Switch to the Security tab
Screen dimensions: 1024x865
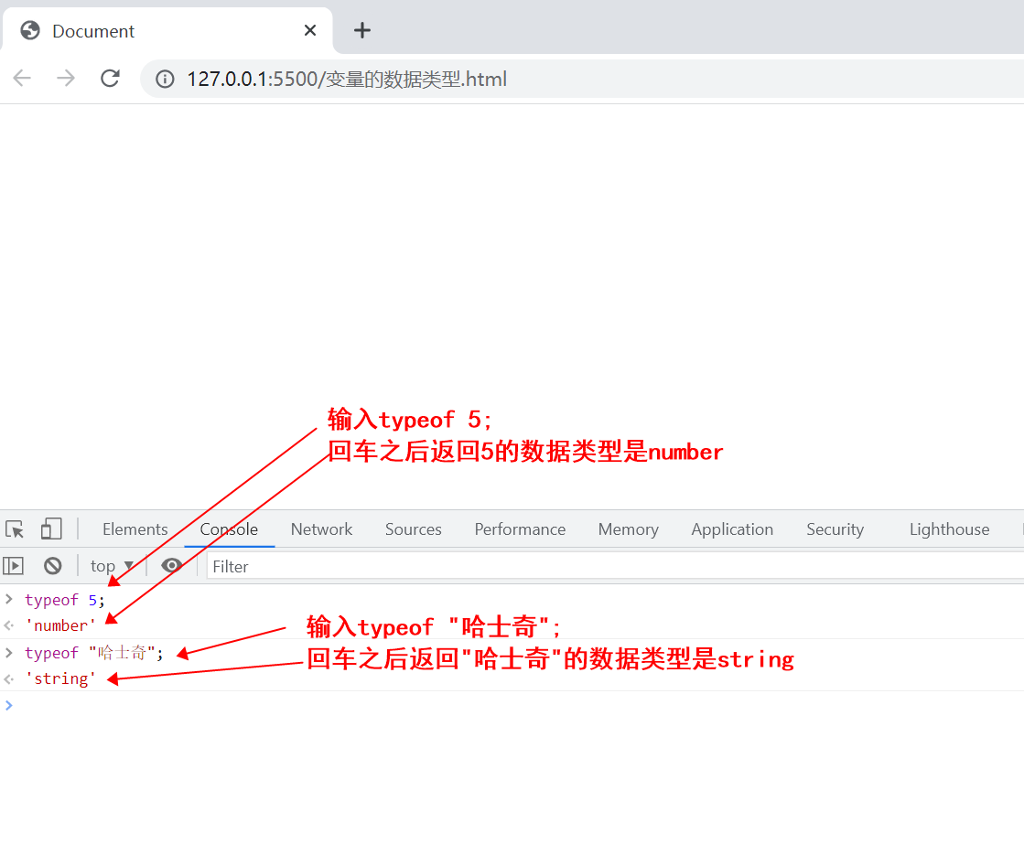pyautogui.click(x=835, y=529)
